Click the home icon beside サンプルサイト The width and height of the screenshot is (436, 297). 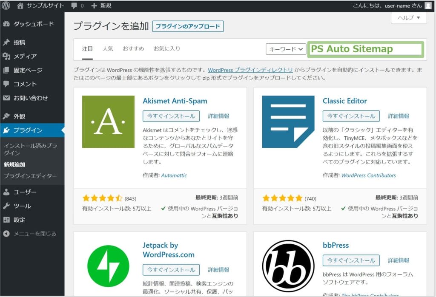(20, 6)
